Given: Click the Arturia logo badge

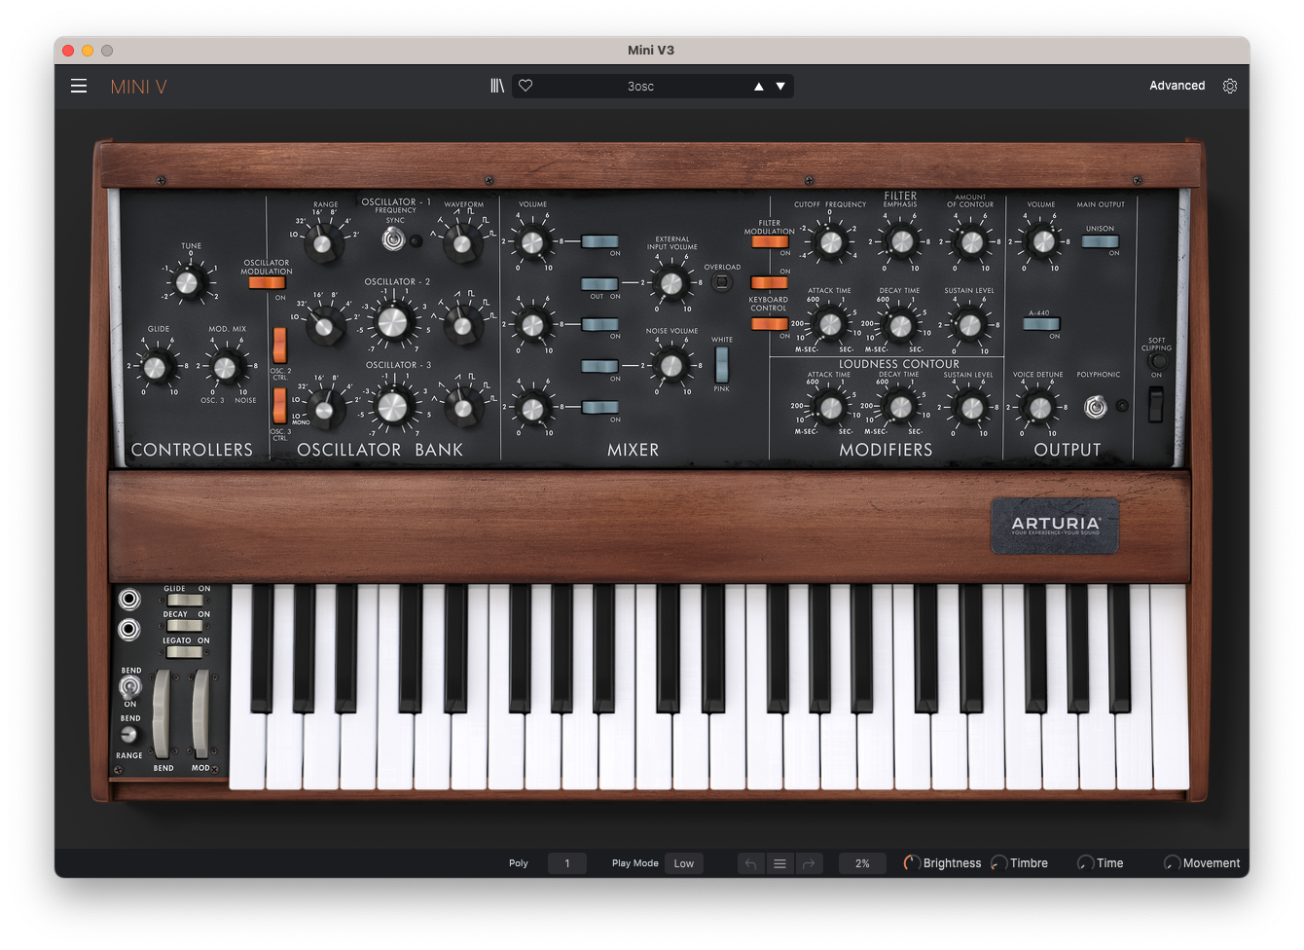Looking at the screenshot, I should tap(1055, 527).
